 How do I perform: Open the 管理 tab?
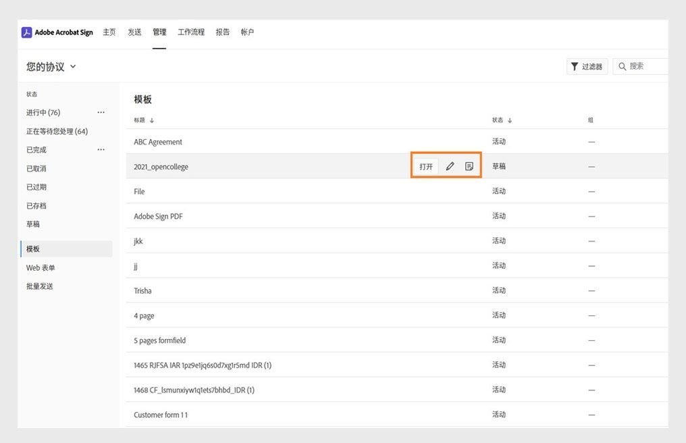point(159,32)
